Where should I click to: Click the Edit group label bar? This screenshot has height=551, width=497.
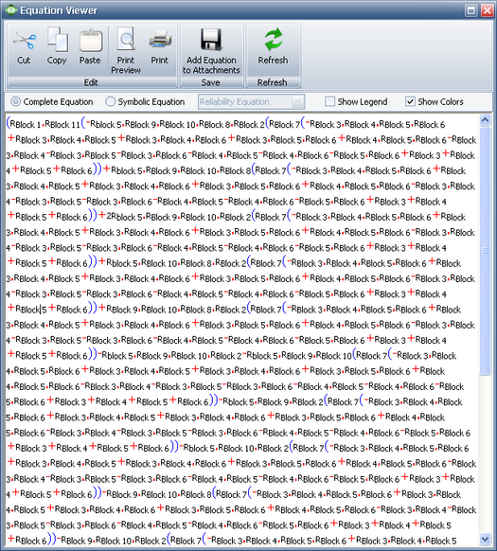(x=92, y=82)
